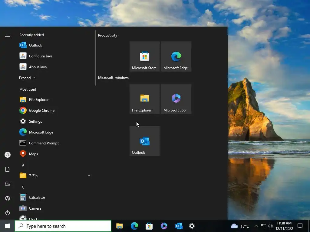Show hidden system tray icons
This screenshot has height=232, width=310.
pos(256,226)
